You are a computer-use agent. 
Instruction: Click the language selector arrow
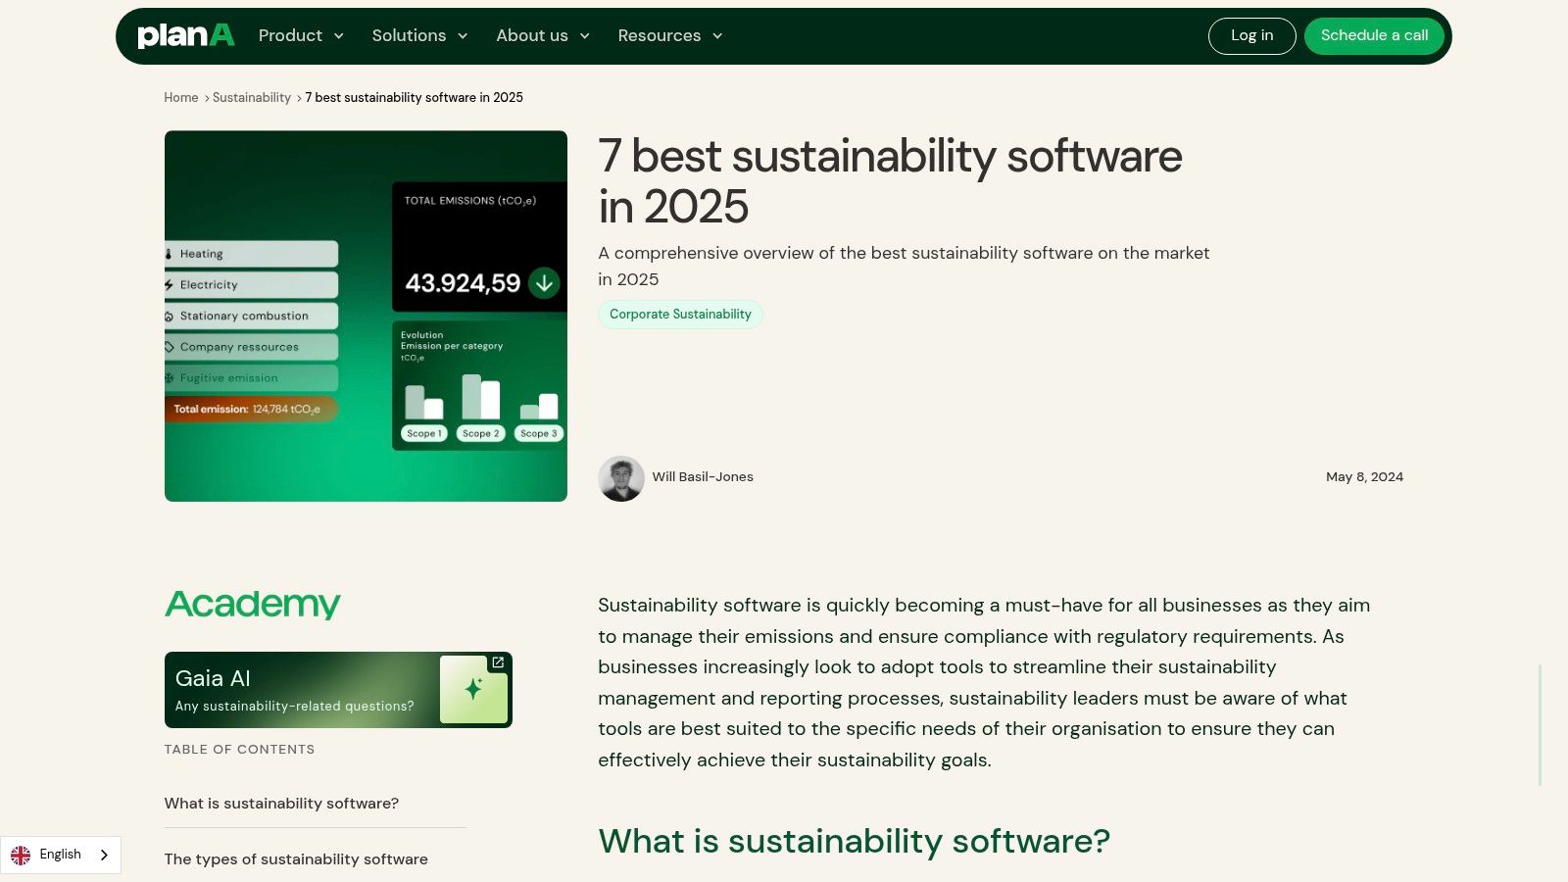pyautogui.click(x=104, y=856)
